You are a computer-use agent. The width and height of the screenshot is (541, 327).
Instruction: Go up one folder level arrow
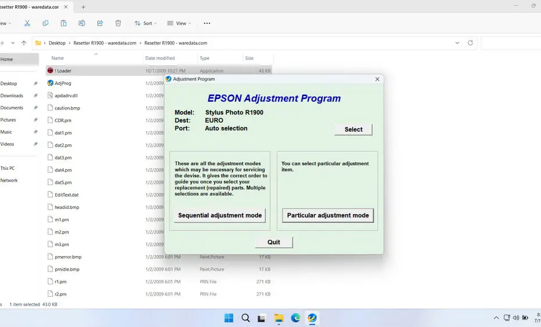[x=24, y=43]
